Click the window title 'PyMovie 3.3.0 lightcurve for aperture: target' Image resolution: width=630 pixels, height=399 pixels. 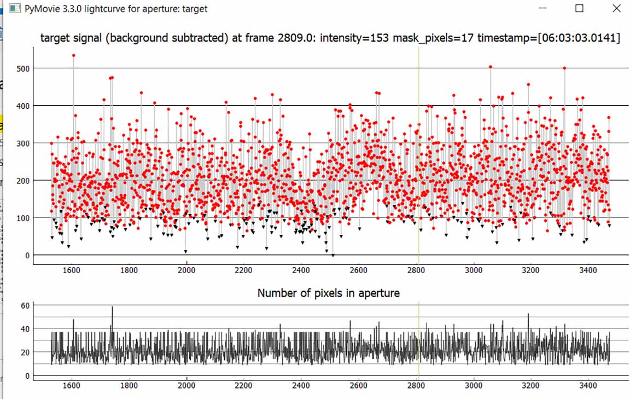[x=116, y=8]
